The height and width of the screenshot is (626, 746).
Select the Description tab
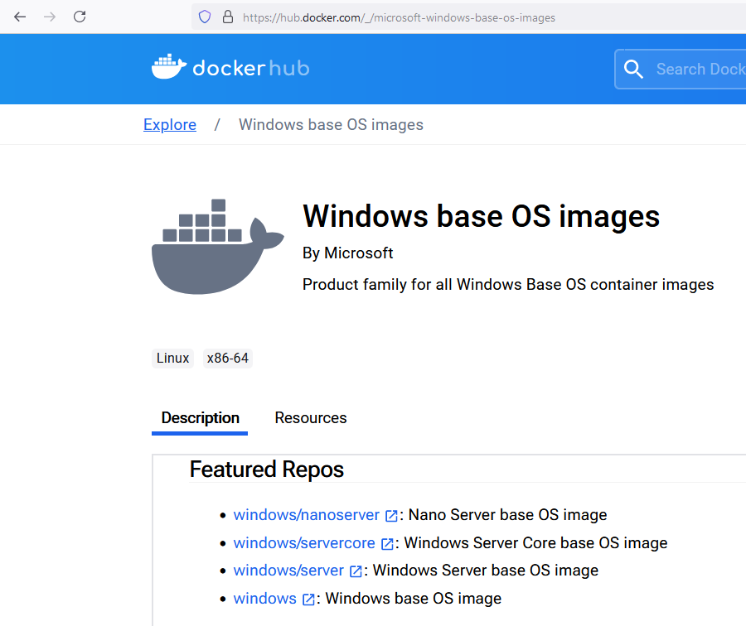[200, 418]
